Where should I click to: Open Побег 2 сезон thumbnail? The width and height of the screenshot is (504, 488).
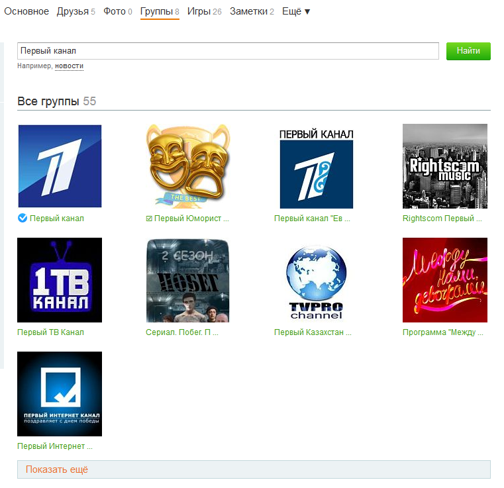point(187,280)
